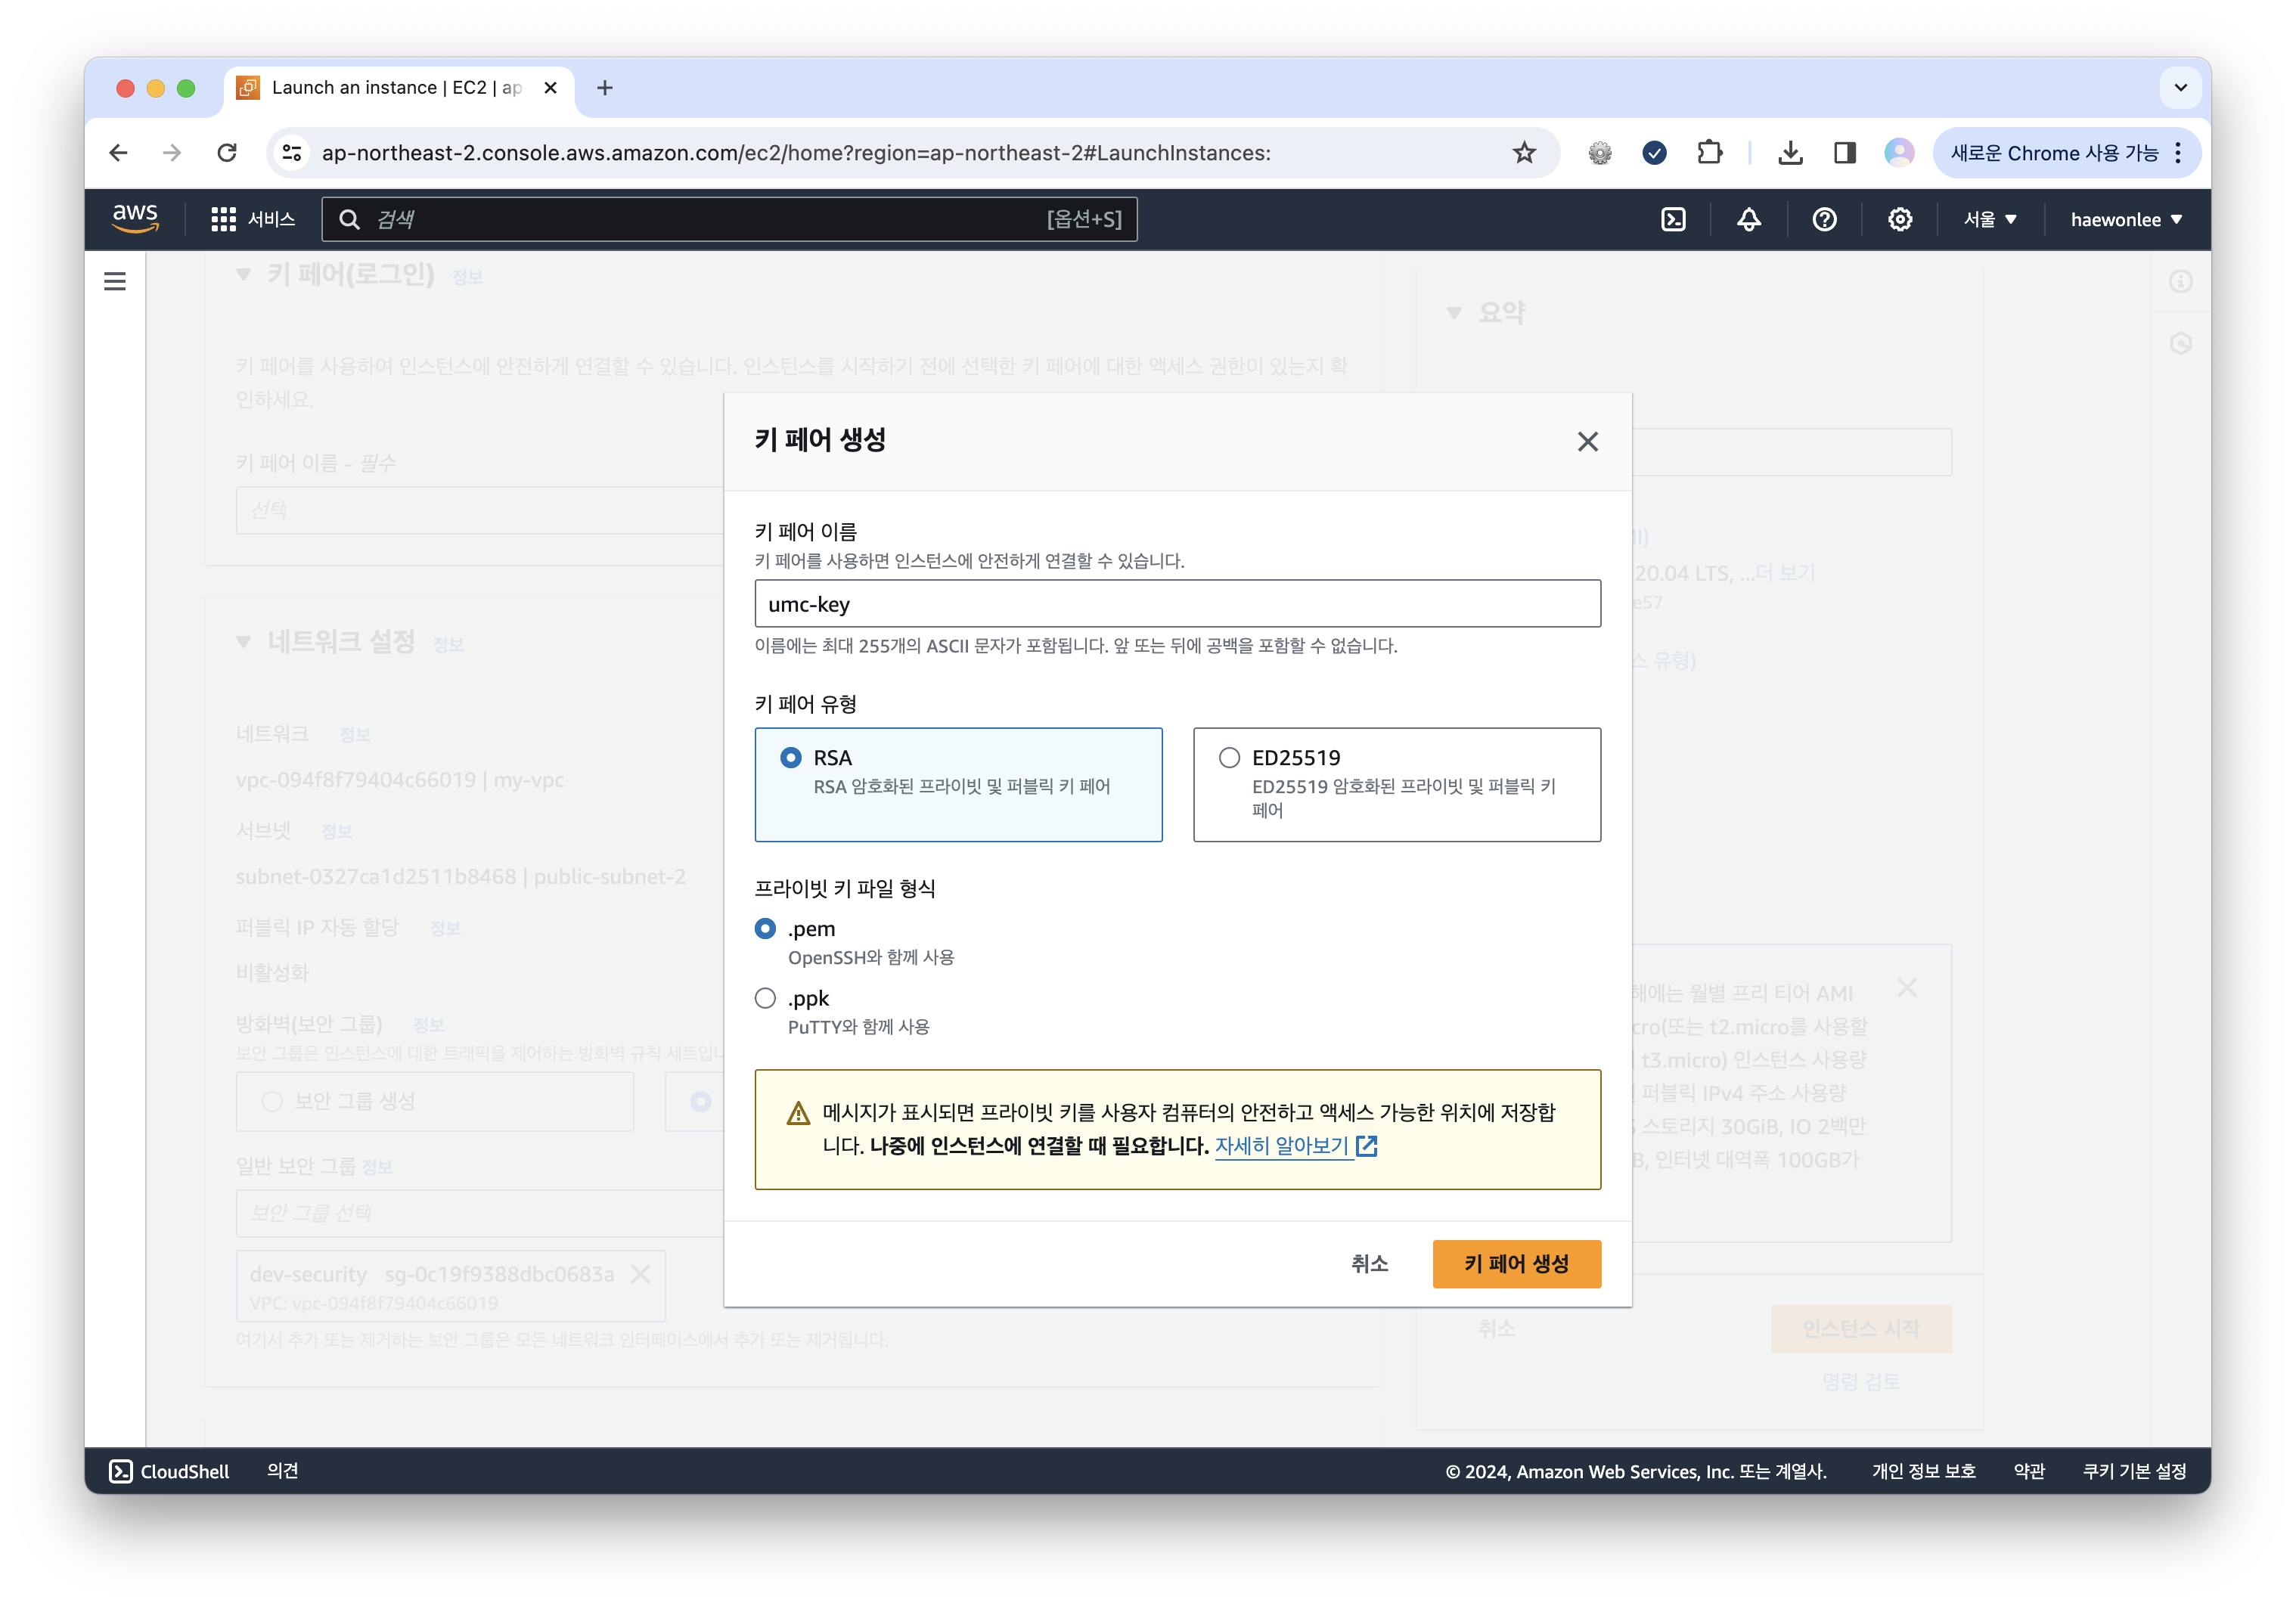Image resolution: width=2296 pixels, height=1606 pixels.
Task: Click the AWS logo in the navigation bar
Action: click(136, 219)
